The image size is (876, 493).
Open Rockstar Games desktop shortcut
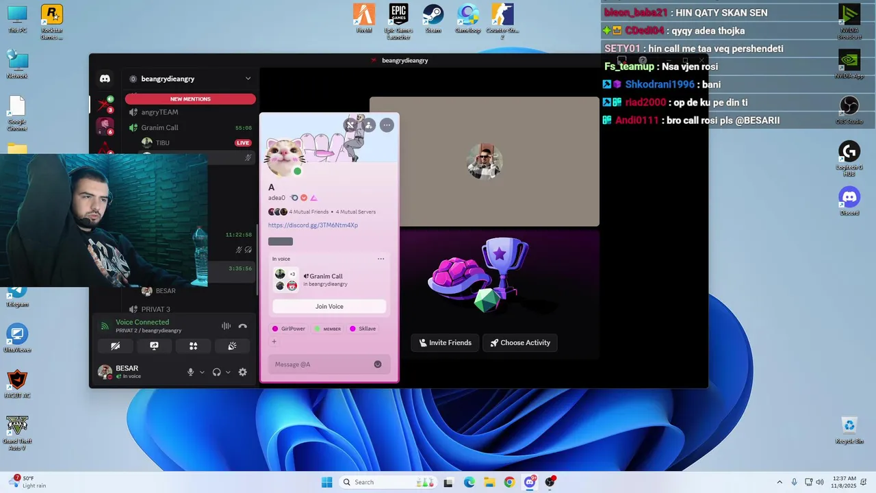point(52,22)
